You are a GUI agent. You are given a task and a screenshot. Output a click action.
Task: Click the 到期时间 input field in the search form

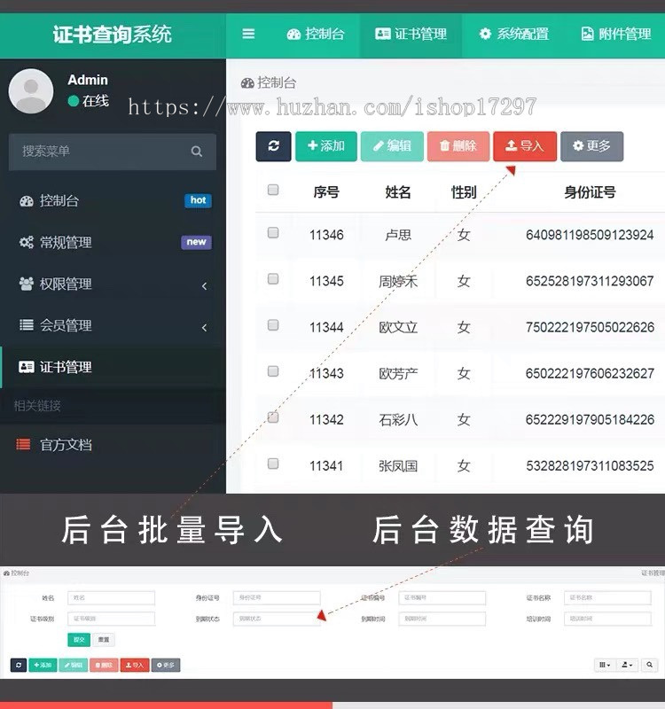(x=442, y=619)
